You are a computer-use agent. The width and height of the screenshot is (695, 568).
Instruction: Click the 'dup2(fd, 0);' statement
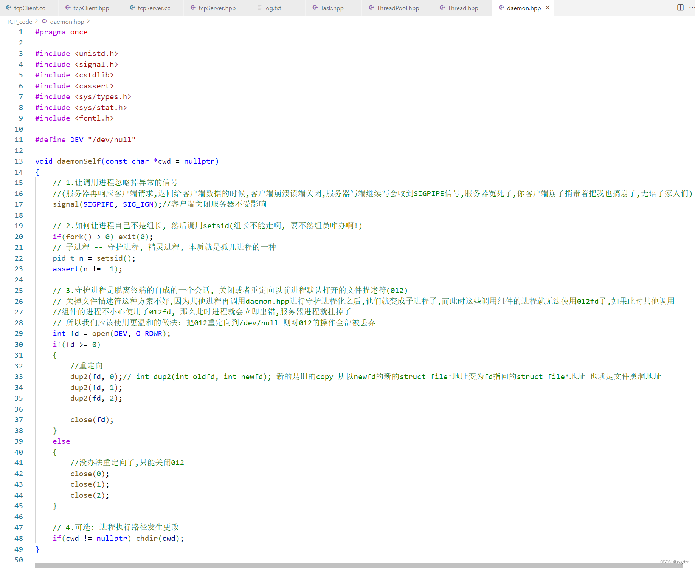pyautogui.click(x=96, y=377)
